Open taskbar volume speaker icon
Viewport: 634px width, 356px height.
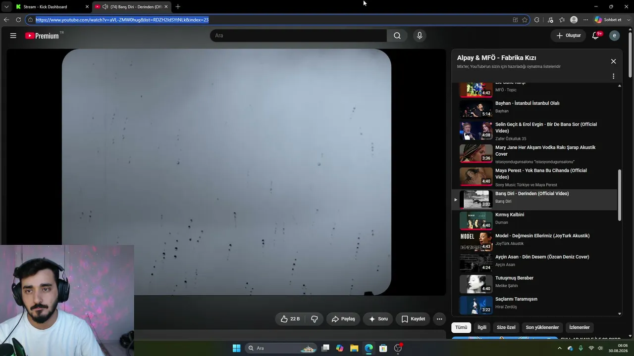[600, 348]
